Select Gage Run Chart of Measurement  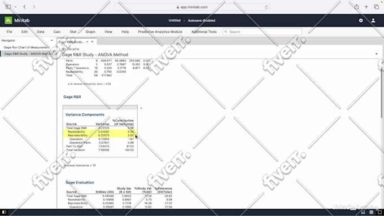click(x=27, y=47)
